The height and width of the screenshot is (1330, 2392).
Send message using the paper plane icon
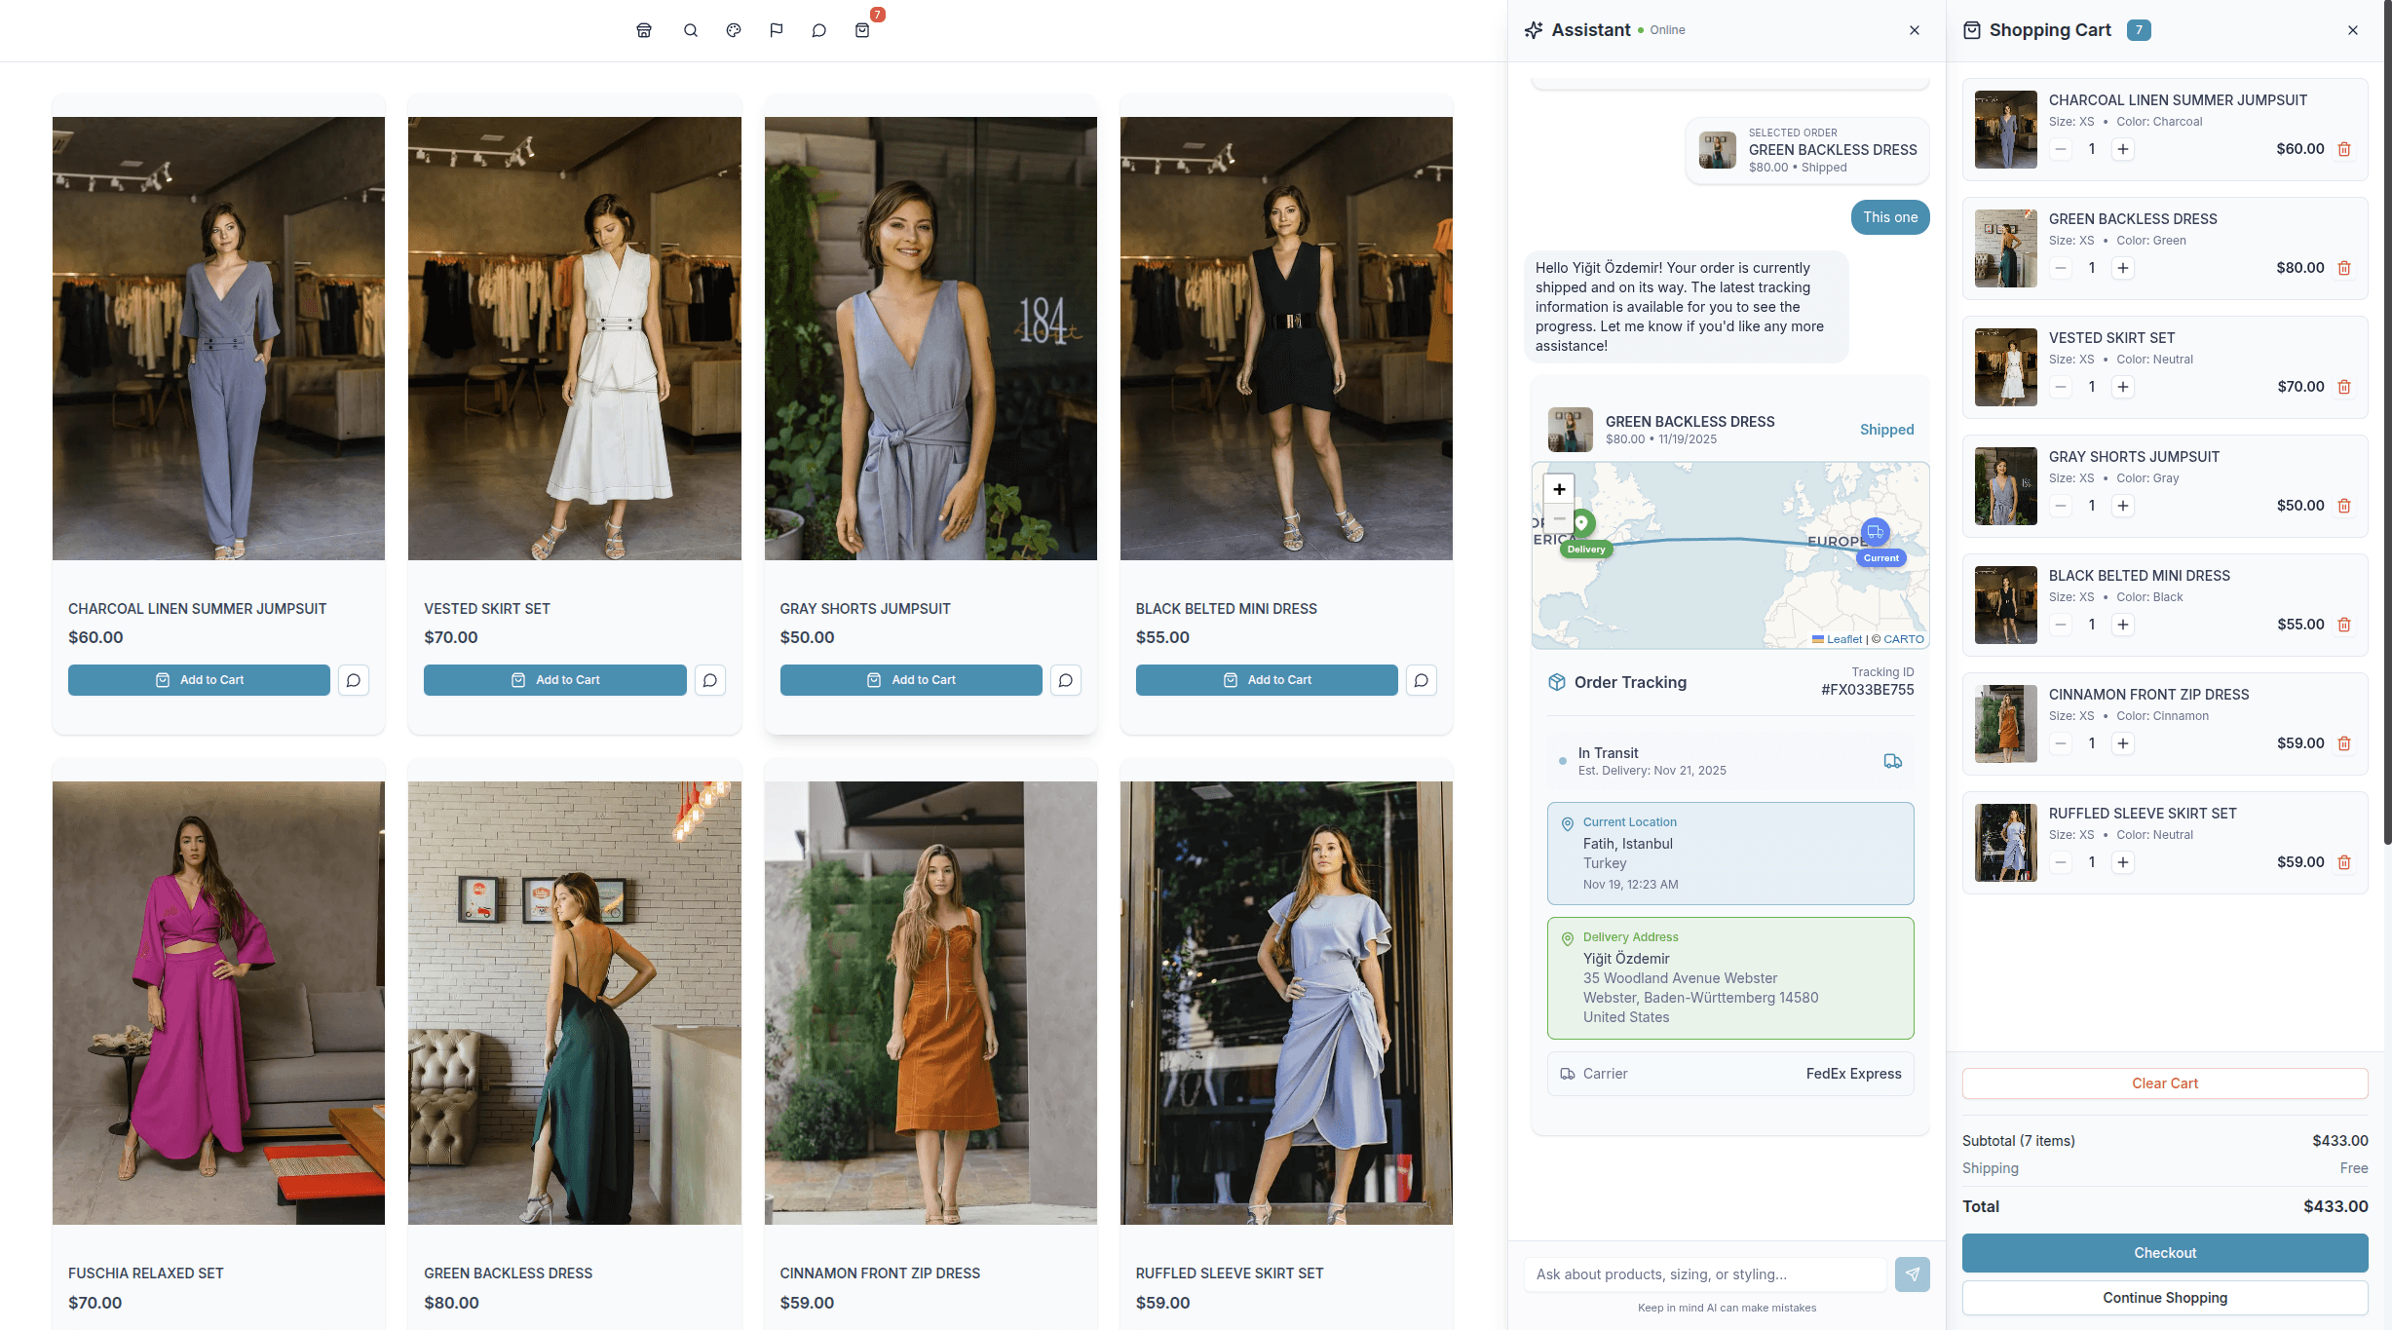[x=1913, y=1273]
